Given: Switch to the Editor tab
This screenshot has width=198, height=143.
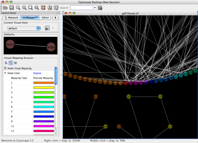Looking at the screenshot, I should pyautogui.click(x=45, y=17).
